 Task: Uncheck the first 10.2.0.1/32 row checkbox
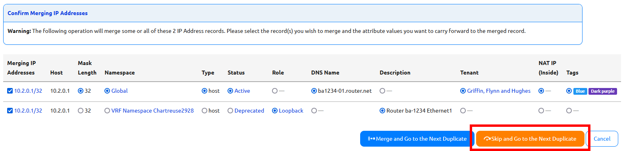10,91
